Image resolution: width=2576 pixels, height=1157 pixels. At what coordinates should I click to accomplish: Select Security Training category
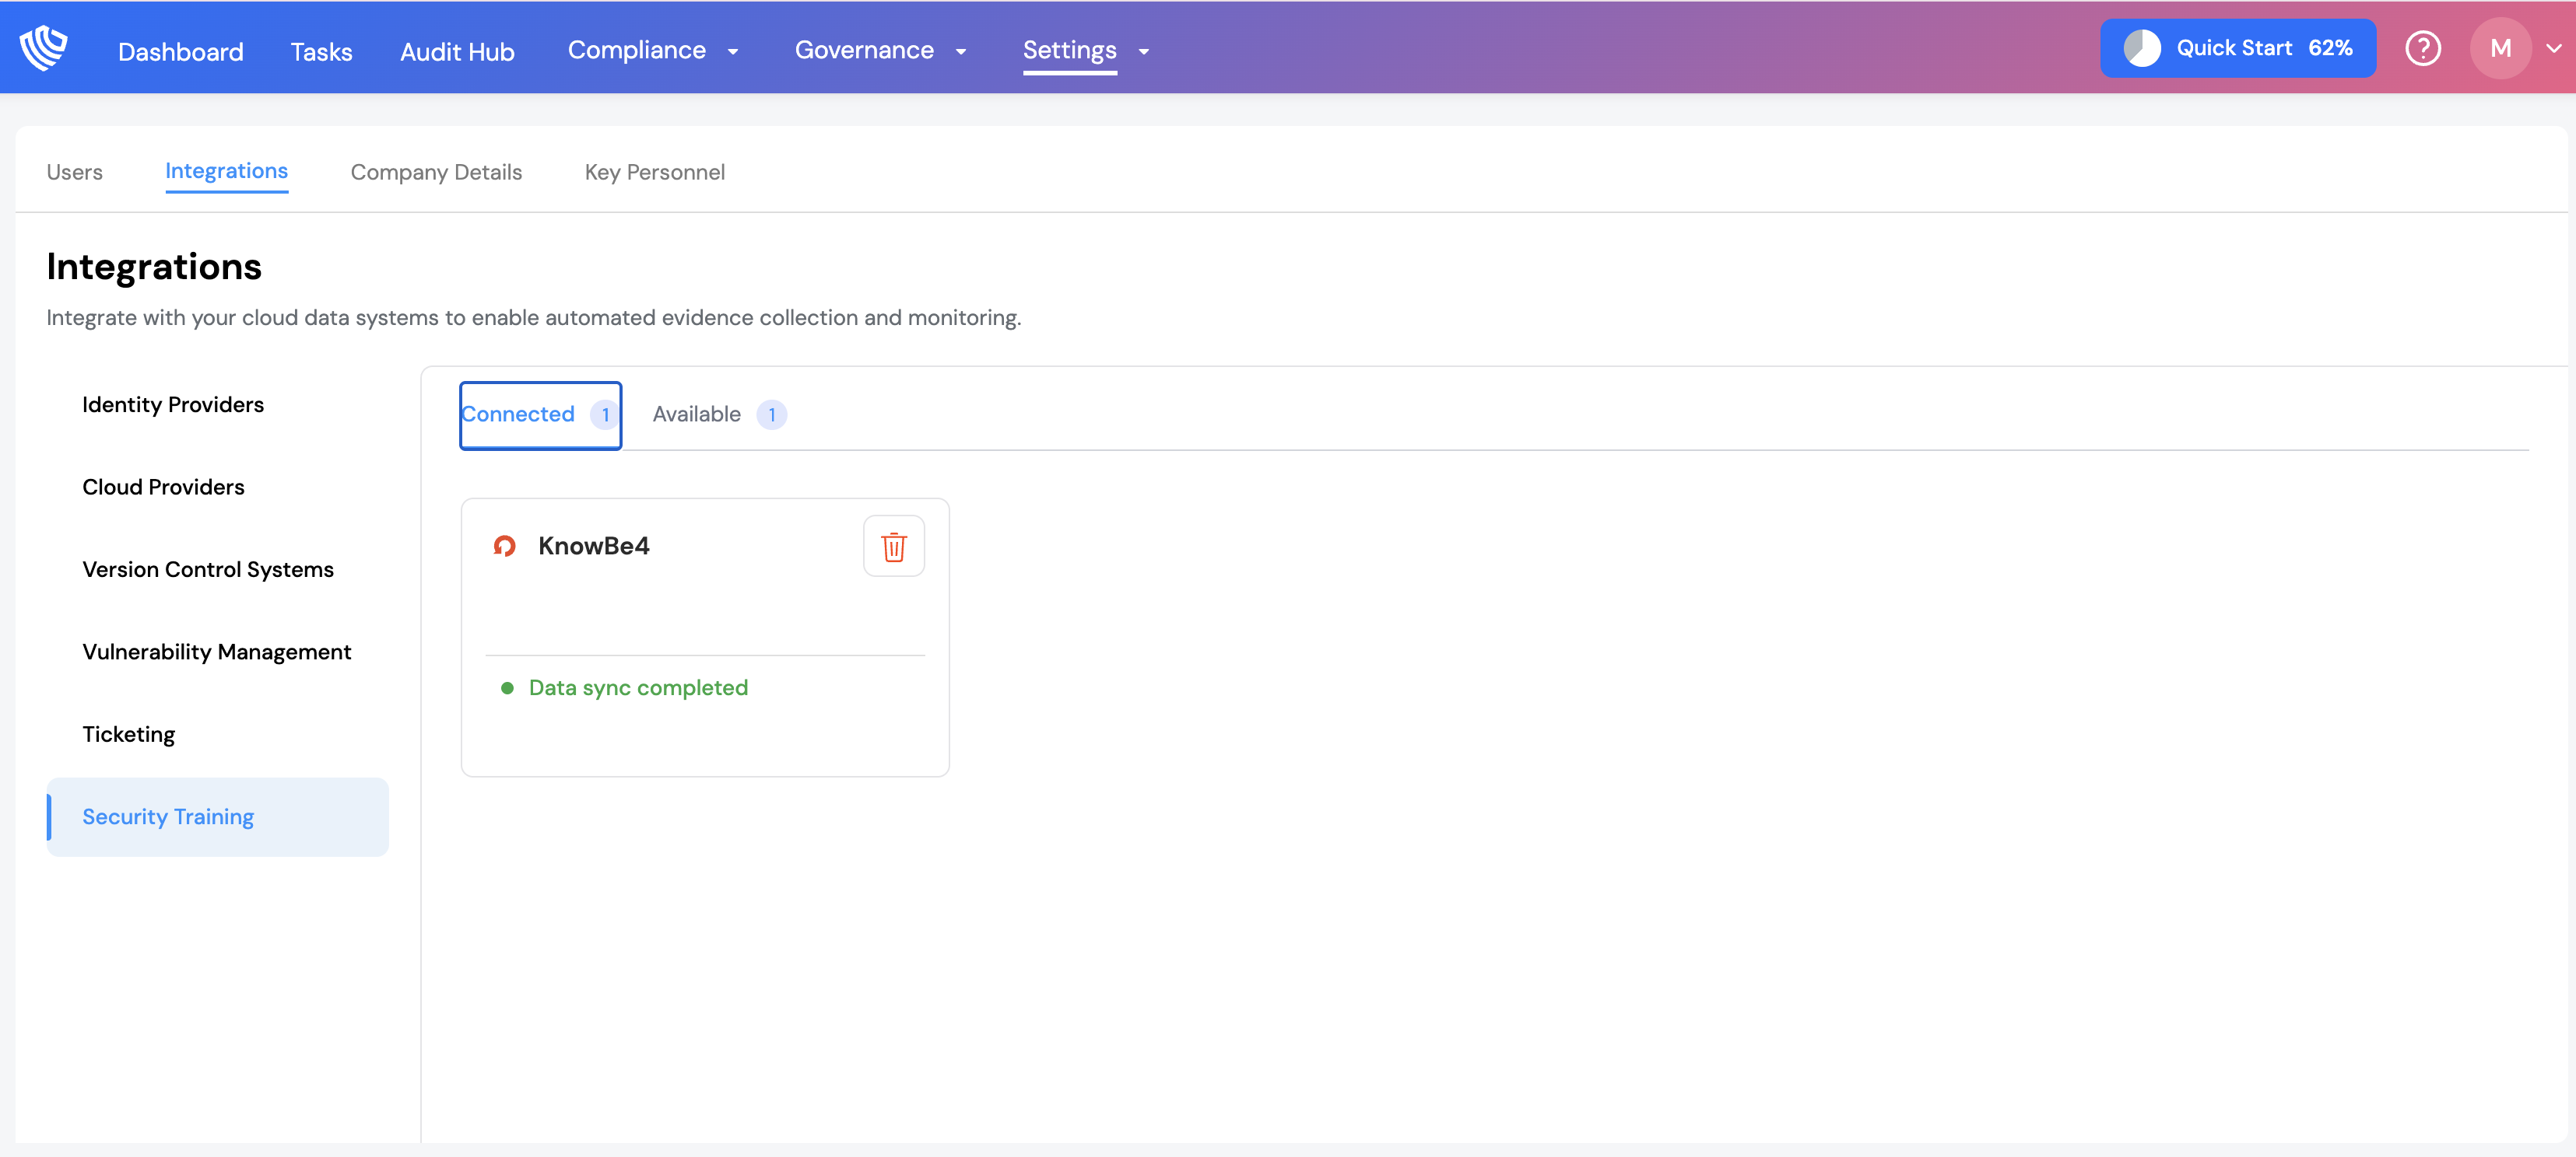[218, 817]
